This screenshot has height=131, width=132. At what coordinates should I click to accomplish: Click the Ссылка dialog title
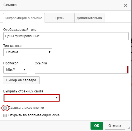[10, 5]
